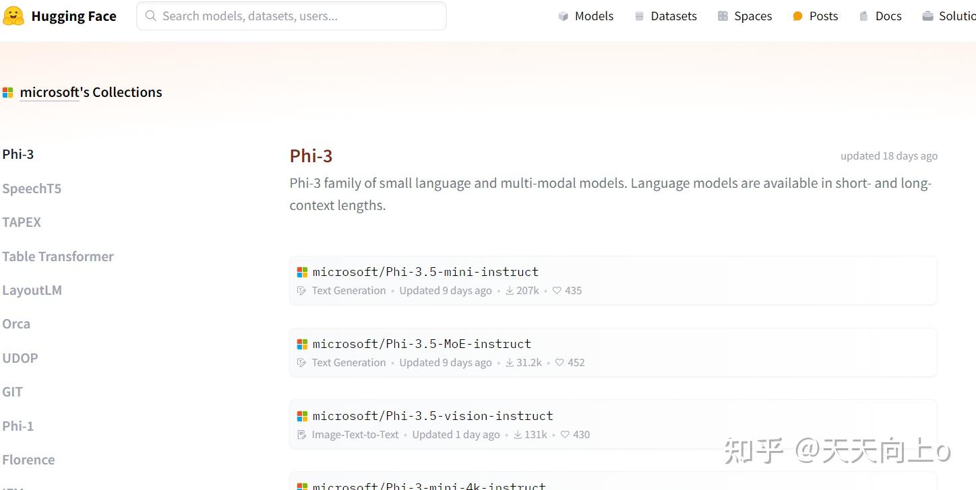Toggle the like heart on Phi-3.5-MoE-instruct

coord(559,362)
